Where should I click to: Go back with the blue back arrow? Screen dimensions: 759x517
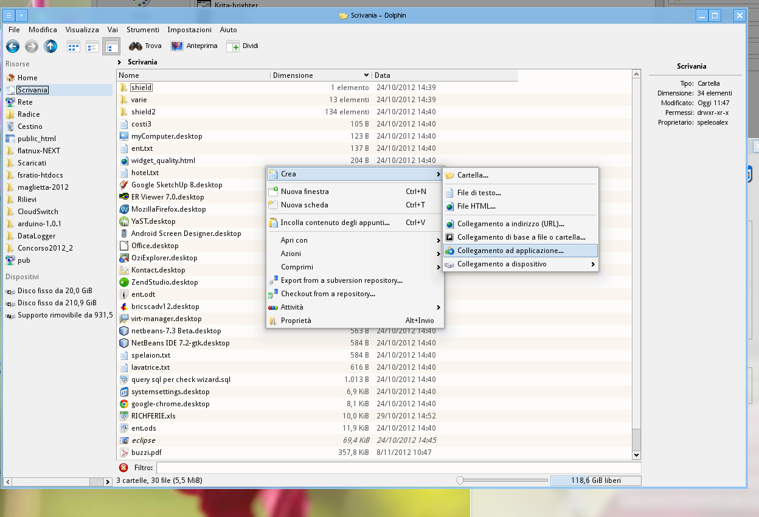tap(13, 46)
